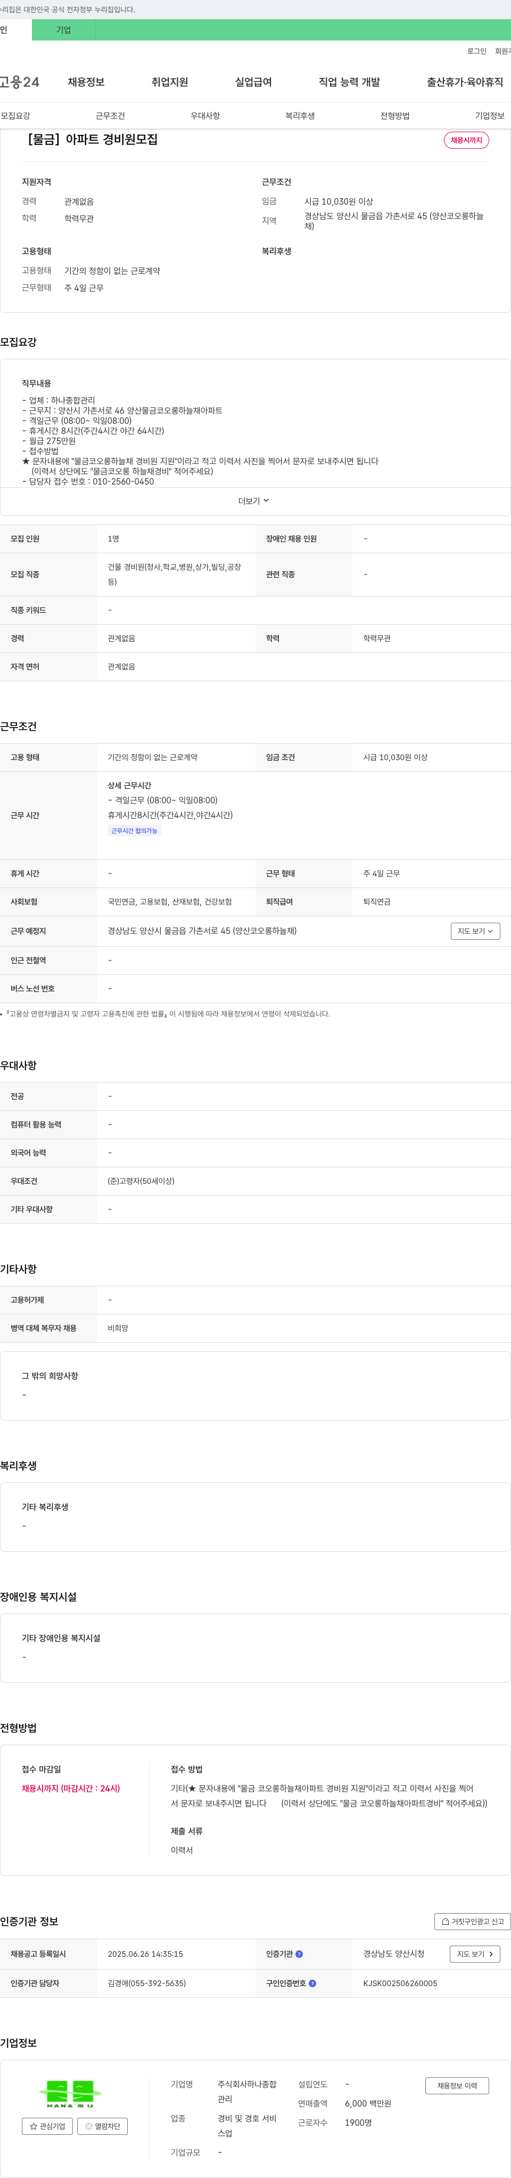This screenshot has height=2178, width=511.
Task: Open the 기업 tab in green header
Action: (63, 30)
